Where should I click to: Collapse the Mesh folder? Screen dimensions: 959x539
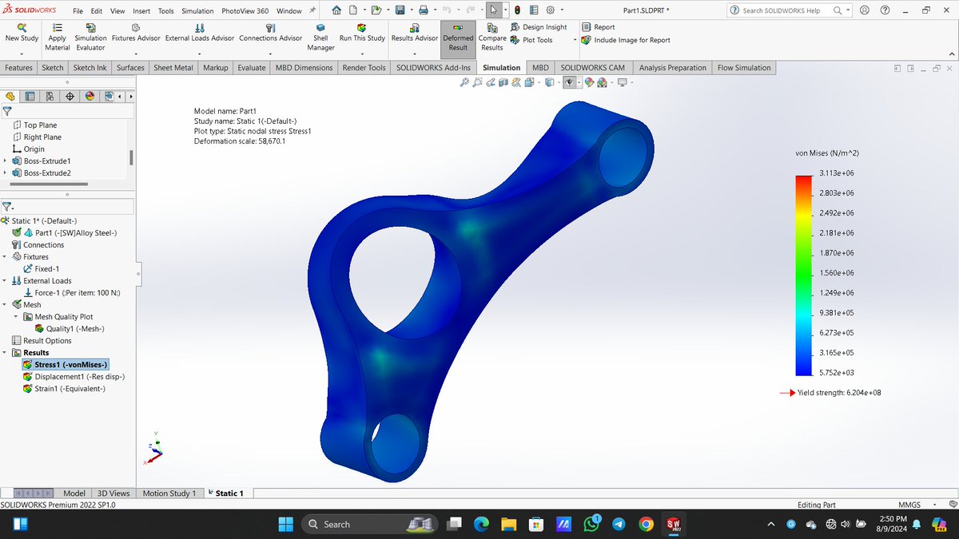click(x=6, y=305)
